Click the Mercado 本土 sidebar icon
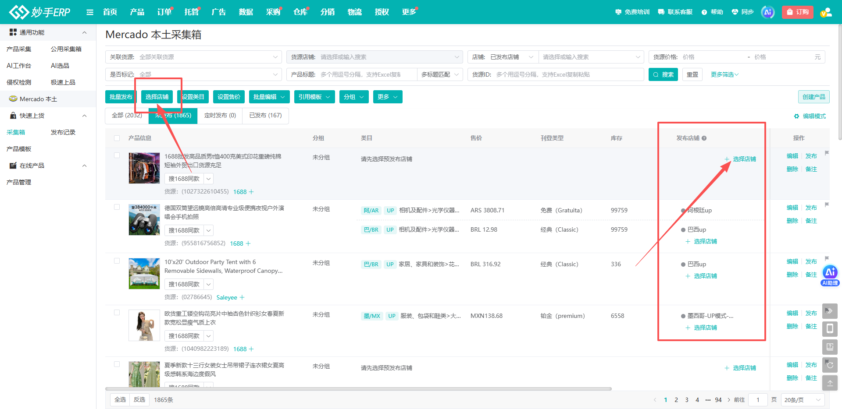This screenshot has width=842, height=409. click(x=13, y=99)
